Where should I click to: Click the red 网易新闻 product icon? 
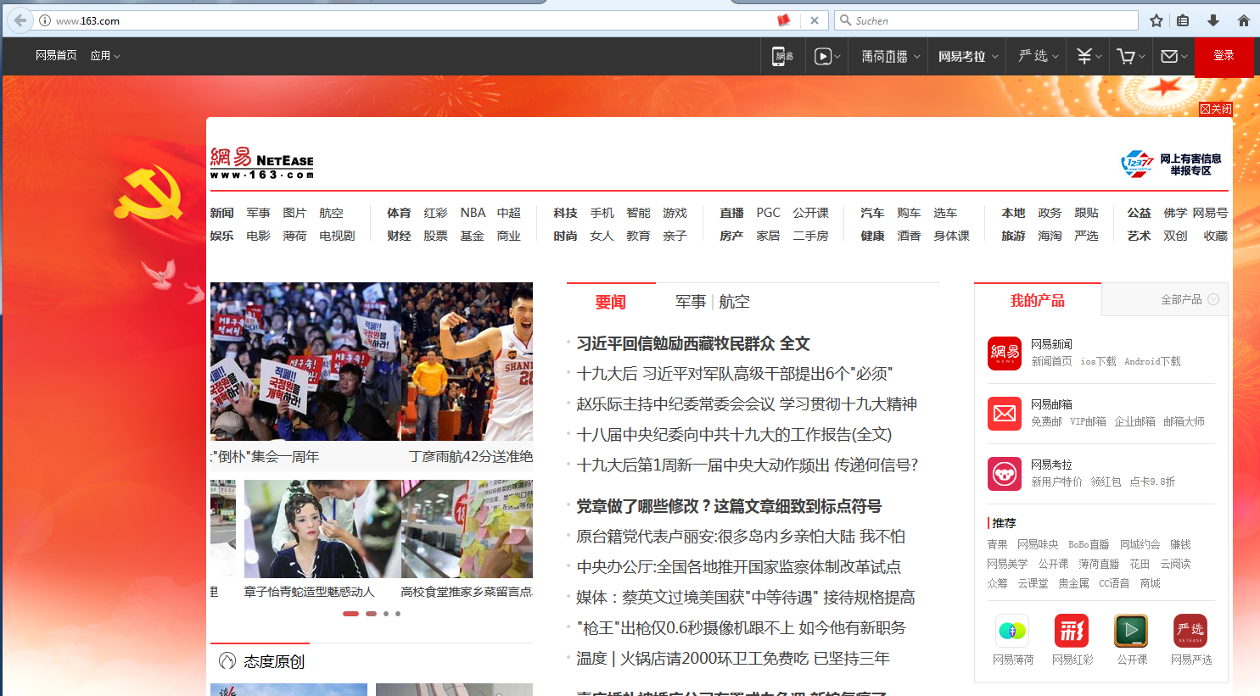point(1005,354)
